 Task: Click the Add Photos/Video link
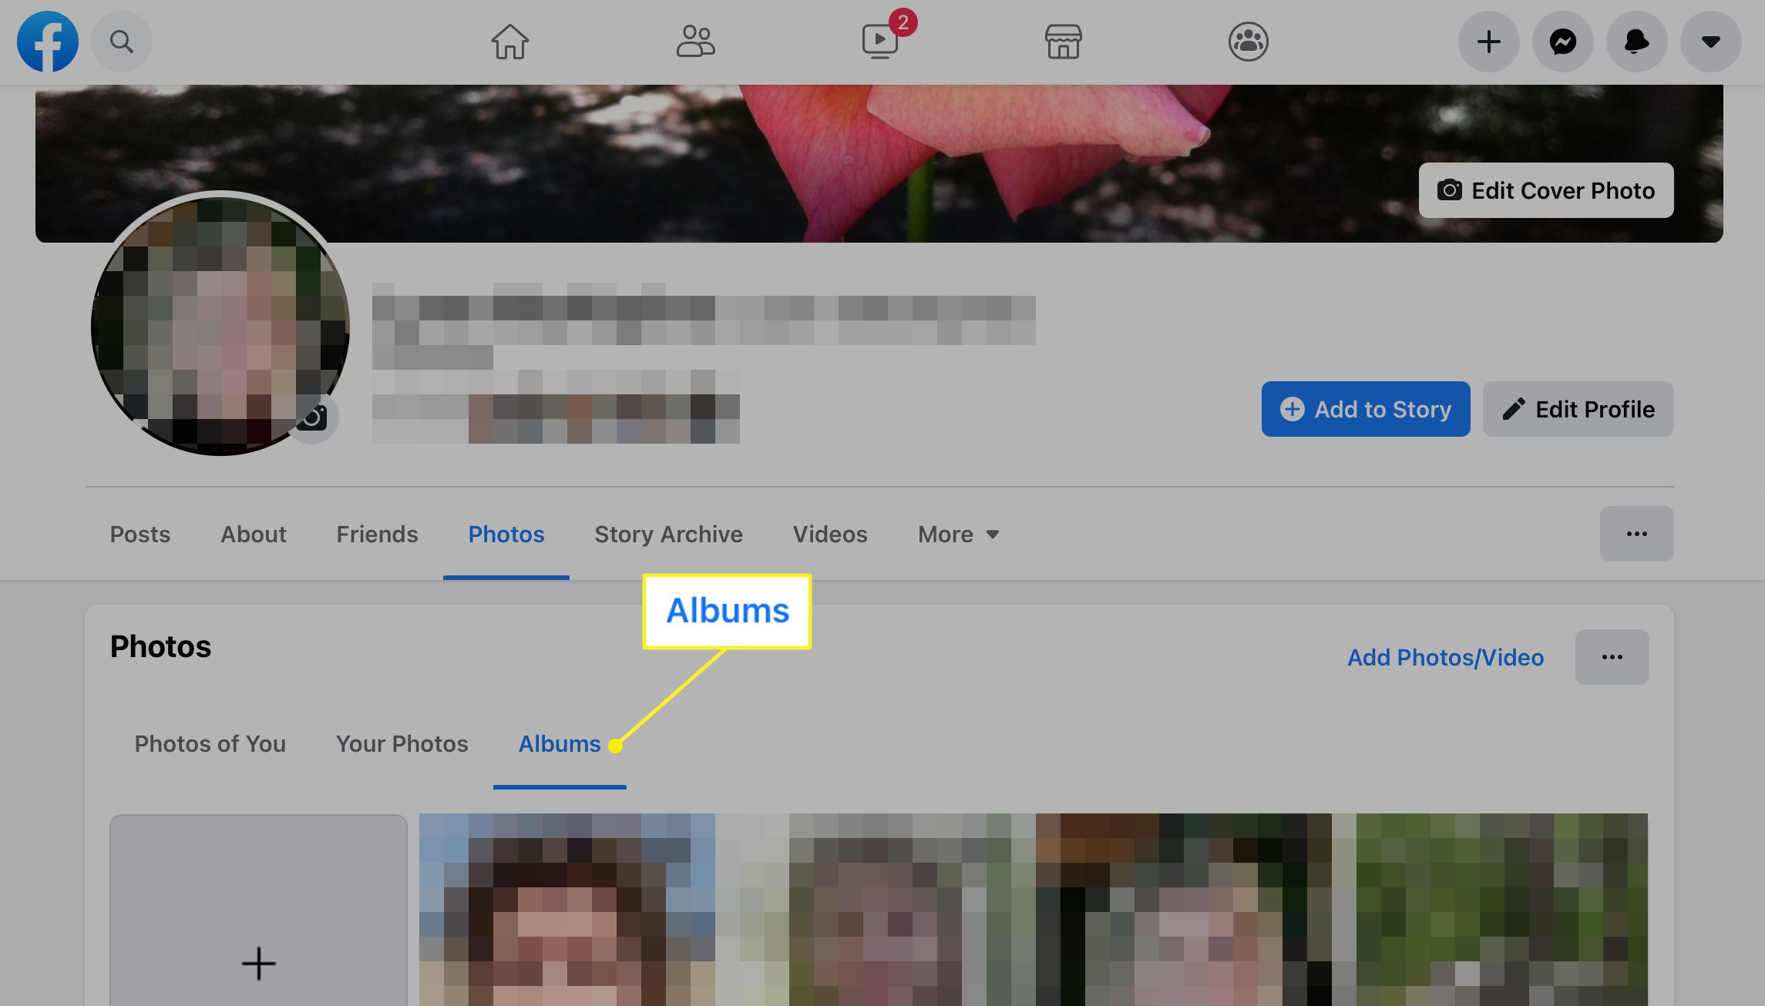[x=1445, y=656]
